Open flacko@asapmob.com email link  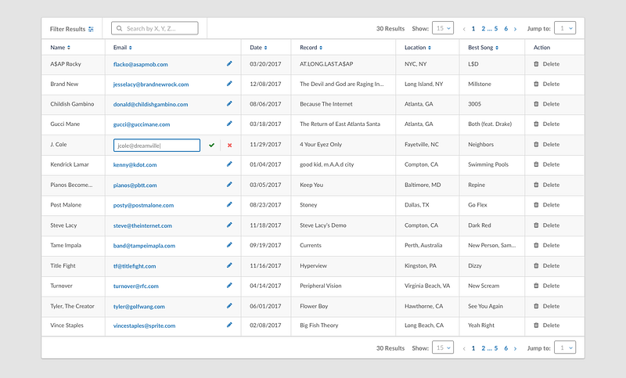pos(141,64)
